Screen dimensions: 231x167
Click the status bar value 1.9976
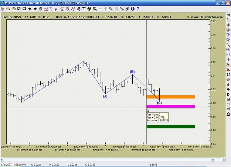tap(153, 165)
